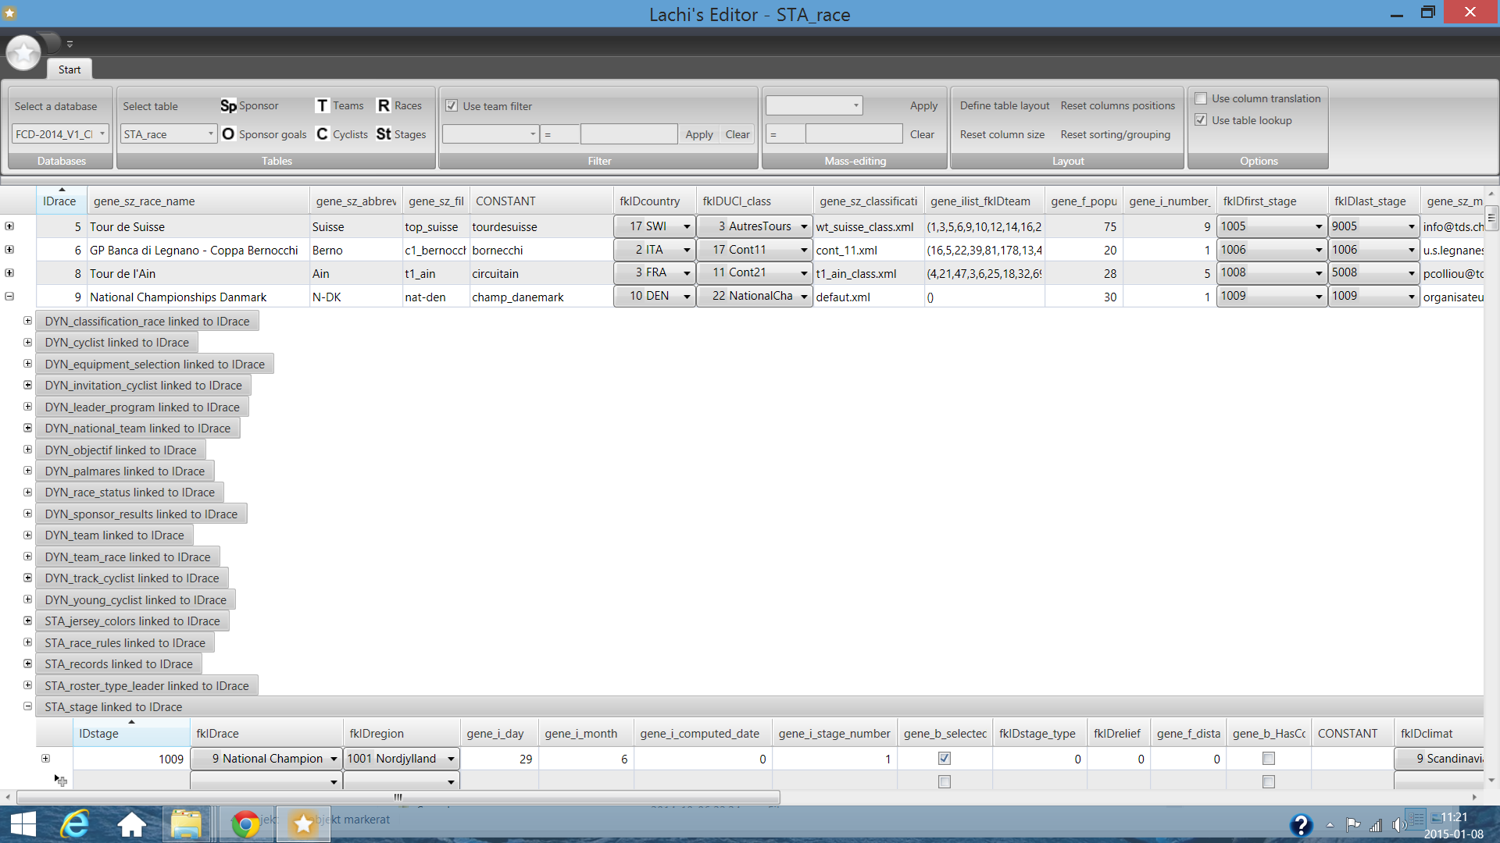1500x843 pixels.
Task: Open the Races table shortcut icon
Action: (384, 106)
